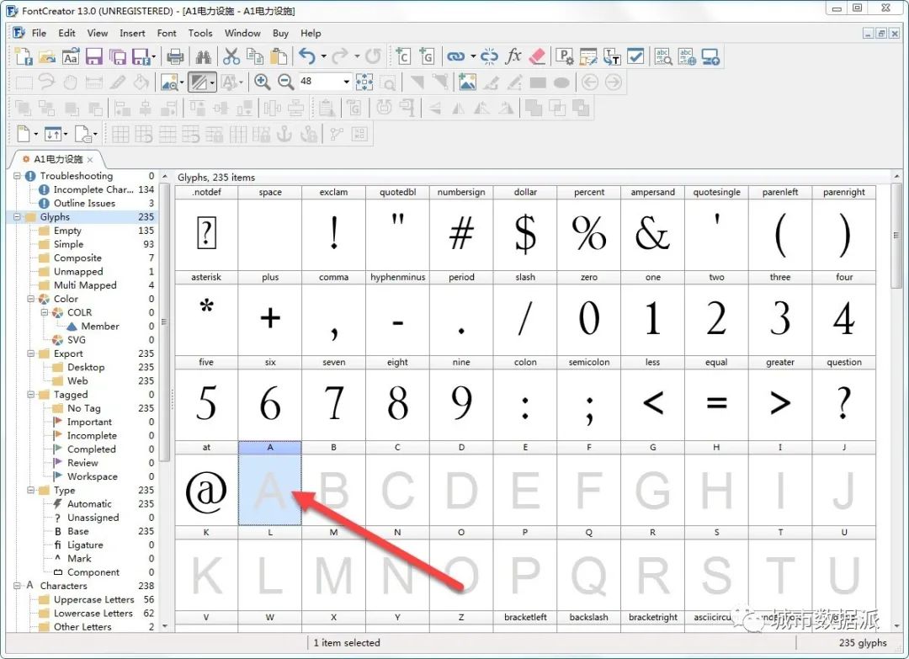Screen dimensions: 909x659
Task: Save the font with the purple floppy icon
Action: click(x=94, y=56)
